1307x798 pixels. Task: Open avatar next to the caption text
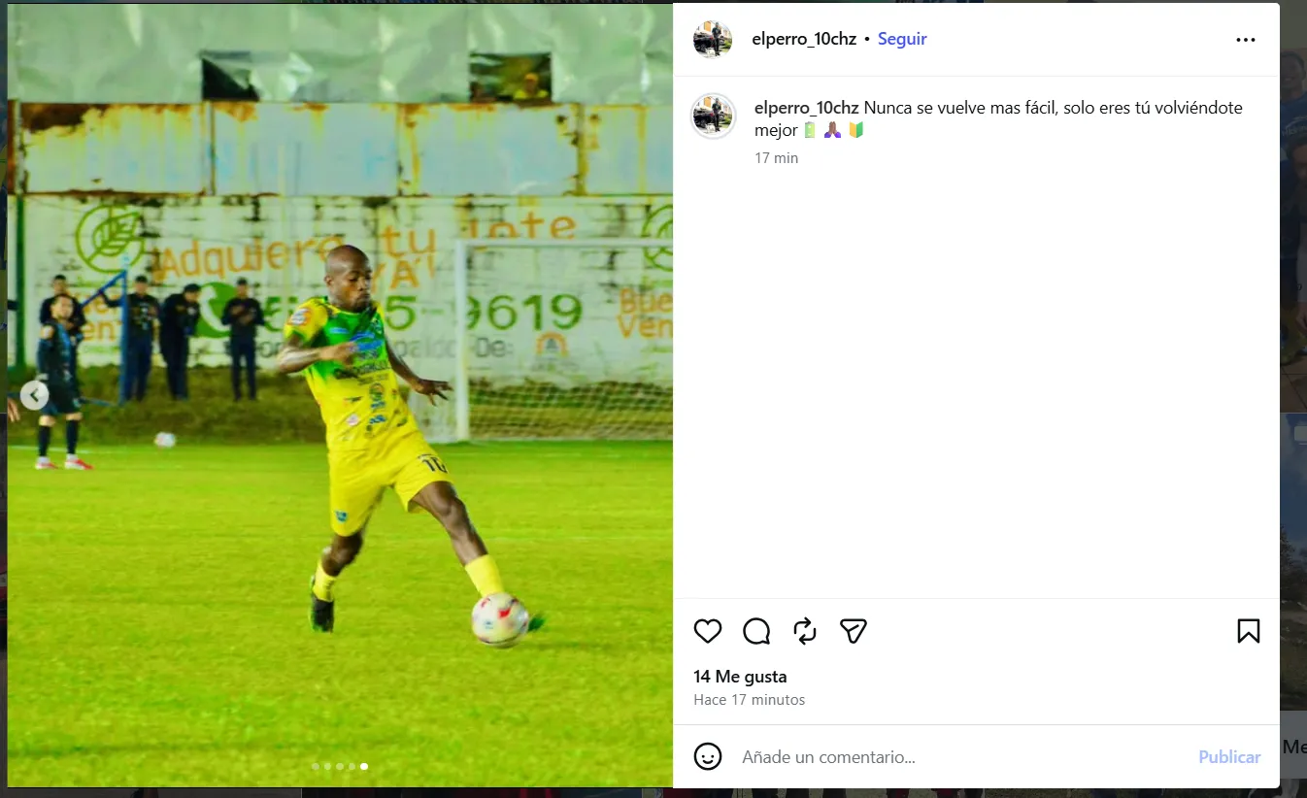[x=713, y=116]
